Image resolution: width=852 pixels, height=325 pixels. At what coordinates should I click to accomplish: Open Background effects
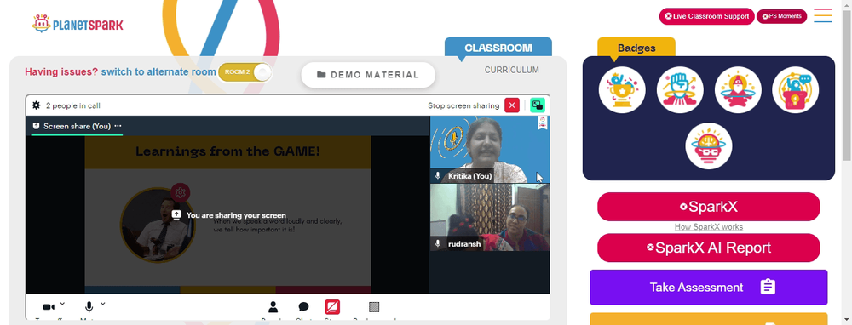[374, 307]
